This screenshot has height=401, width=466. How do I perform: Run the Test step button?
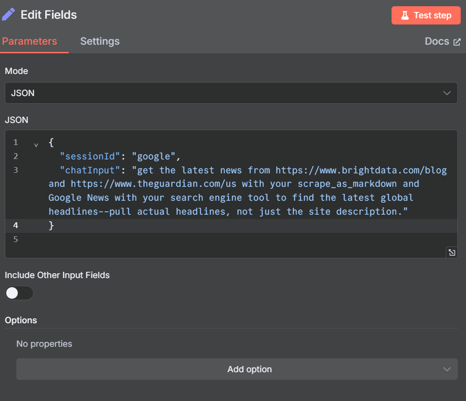pos(426,15)
